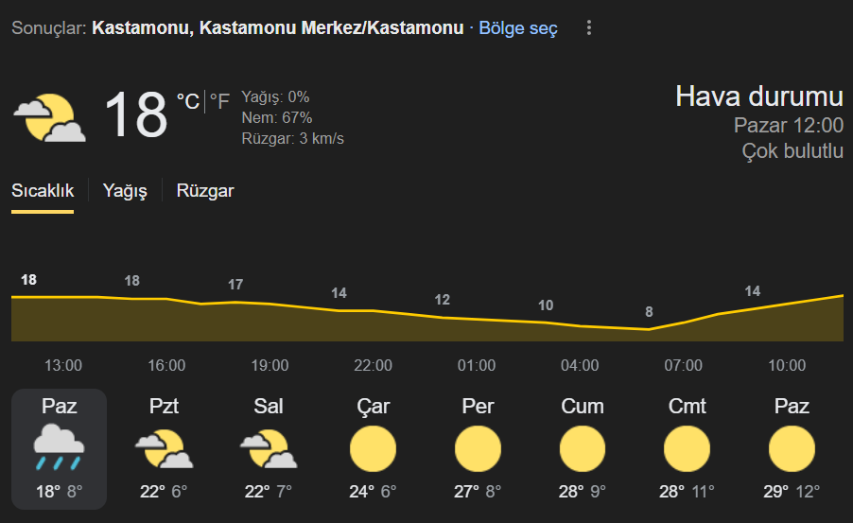Click the Bölge seç link
Image resolution: width=853 pixels, height=523 pixels.
(x=518, y=27)
